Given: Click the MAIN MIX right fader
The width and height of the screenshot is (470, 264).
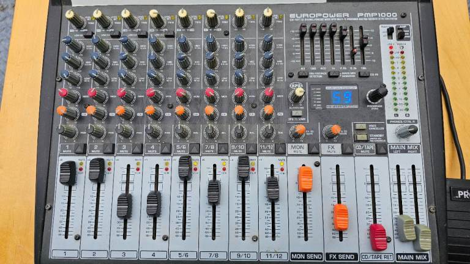Looking at the screenshot, I should 422,238.
